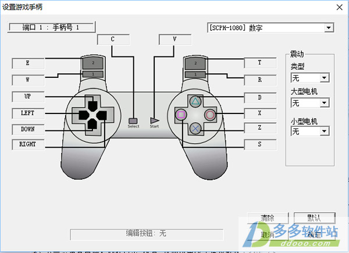Click the triangle button on the controller

pyautogui.click(x=195, y=101)
